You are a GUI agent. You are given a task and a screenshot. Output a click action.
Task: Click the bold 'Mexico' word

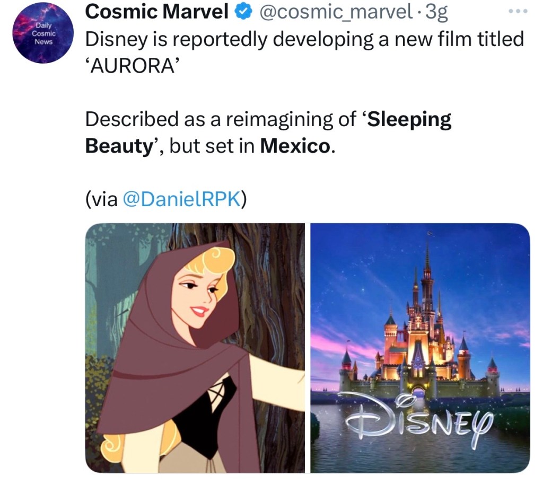point(295,146)
